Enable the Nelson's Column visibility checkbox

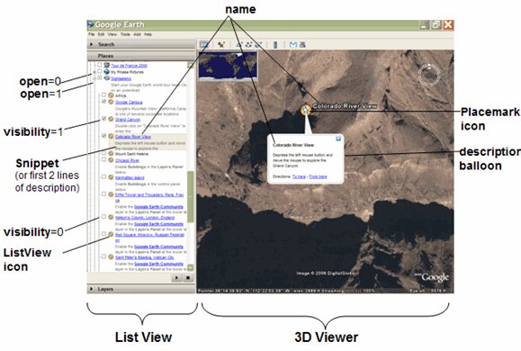tap(103, 217)
